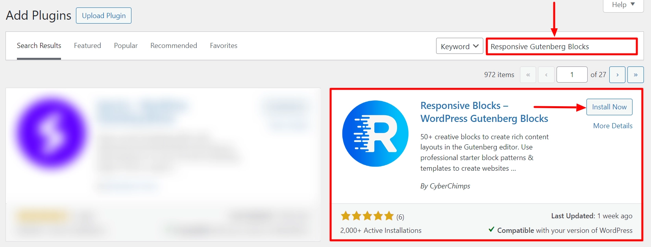Go to the next results page
The image size is (651, 247).
tap(617, 75)
